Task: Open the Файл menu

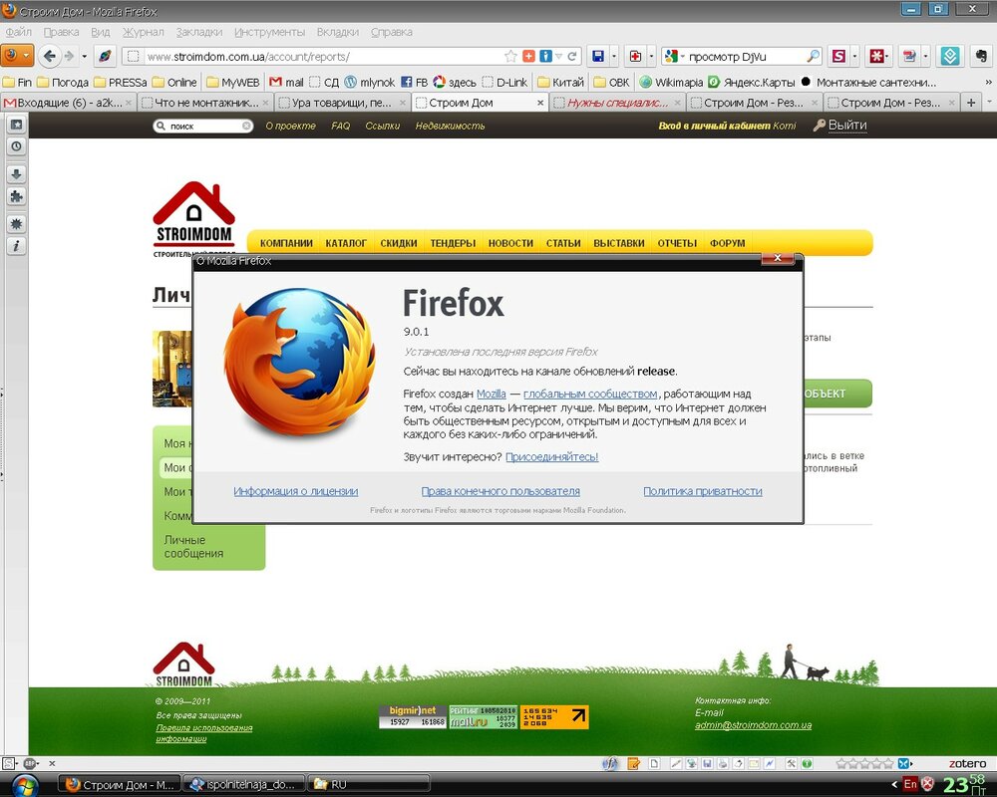Action: click(18, 32)
